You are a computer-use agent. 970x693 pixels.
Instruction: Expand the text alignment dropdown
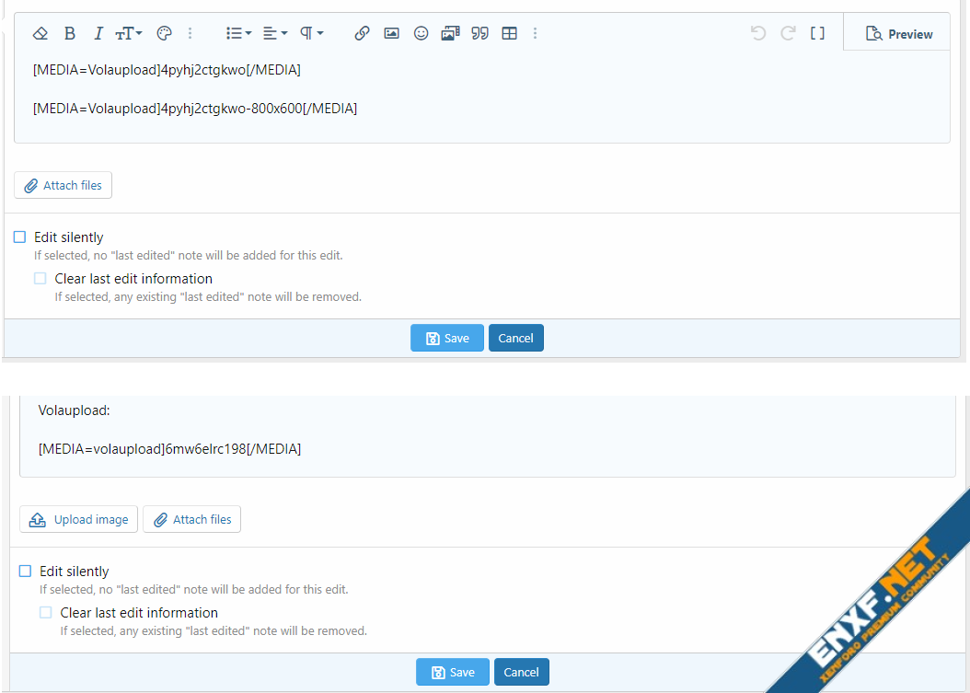tap(274, 33)
